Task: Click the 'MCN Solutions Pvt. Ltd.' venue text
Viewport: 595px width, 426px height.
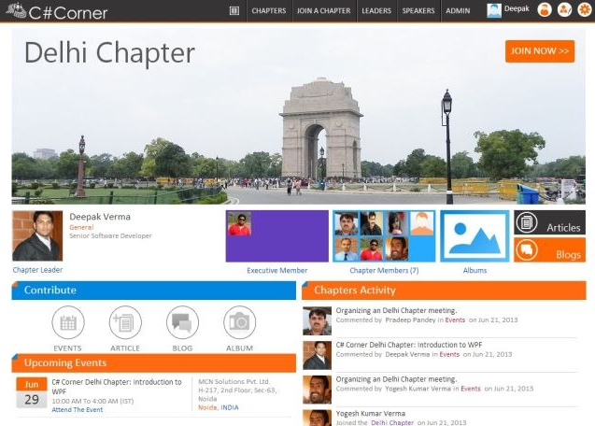Action: (234, 381)
